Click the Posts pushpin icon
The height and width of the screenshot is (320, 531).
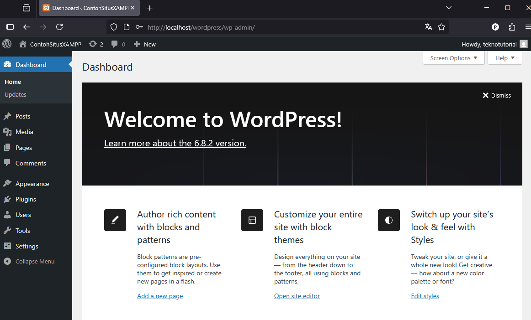(x=7, y=116)
